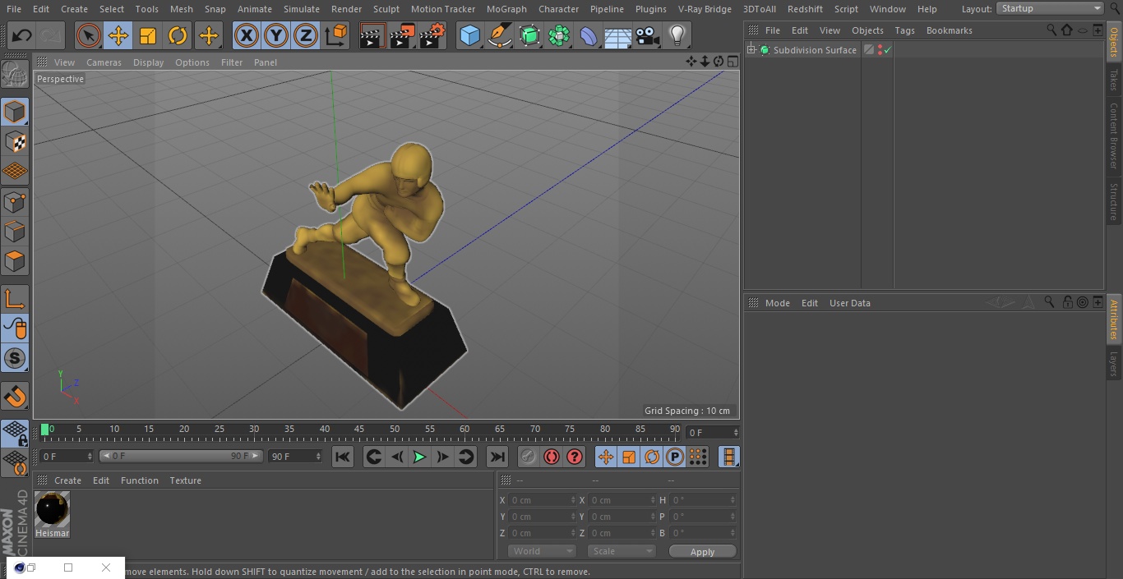Go to end of animation
The width and height of the screenshot is (1123, 579).
pyautogui.click(x=497, y=457)
